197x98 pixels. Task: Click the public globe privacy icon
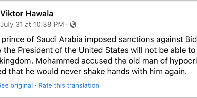(x=73, y=25)
